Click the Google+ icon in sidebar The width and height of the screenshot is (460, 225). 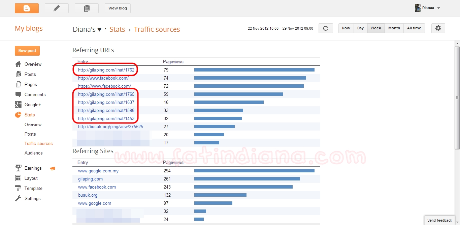point(18,105)
